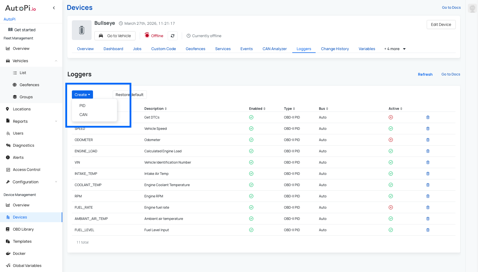This screenshot has width=478, height=272.
Task: Open the Docker section in sidebar
Action: coord(19,253)
